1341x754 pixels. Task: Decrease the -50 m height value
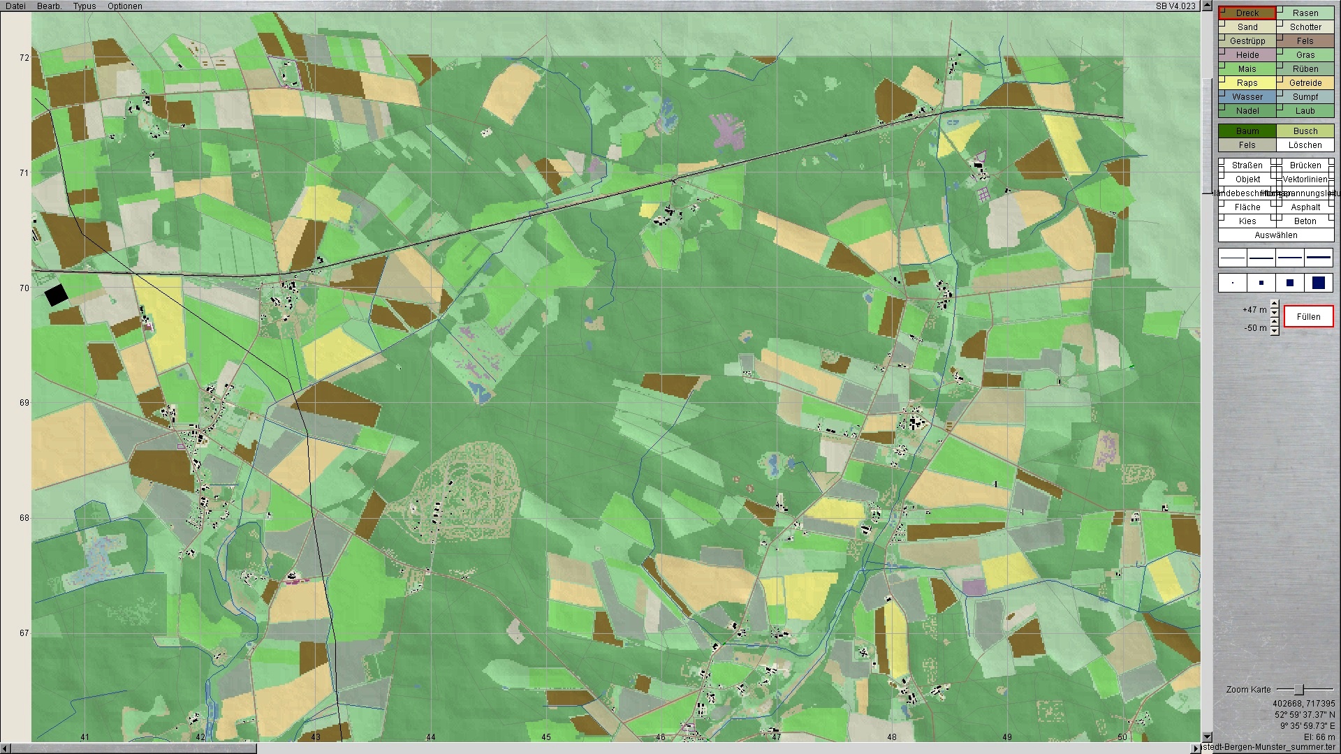(1275, 332)
